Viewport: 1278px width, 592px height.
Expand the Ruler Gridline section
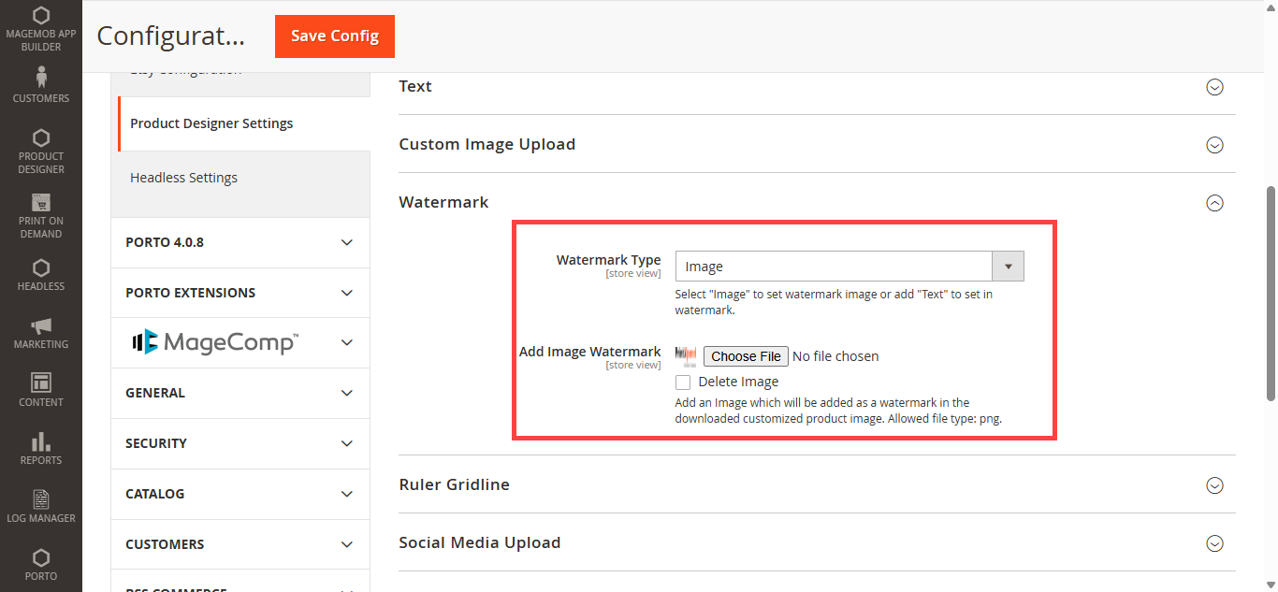click(x=1214, y=485)
